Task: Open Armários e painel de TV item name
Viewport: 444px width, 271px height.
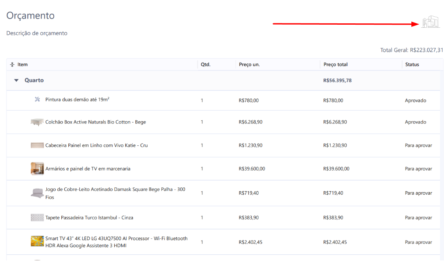Action: (88, 169)
